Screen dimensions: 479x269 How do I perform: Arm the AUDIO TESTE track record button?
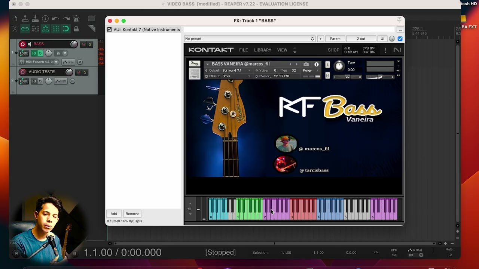[x=22, y=72]
